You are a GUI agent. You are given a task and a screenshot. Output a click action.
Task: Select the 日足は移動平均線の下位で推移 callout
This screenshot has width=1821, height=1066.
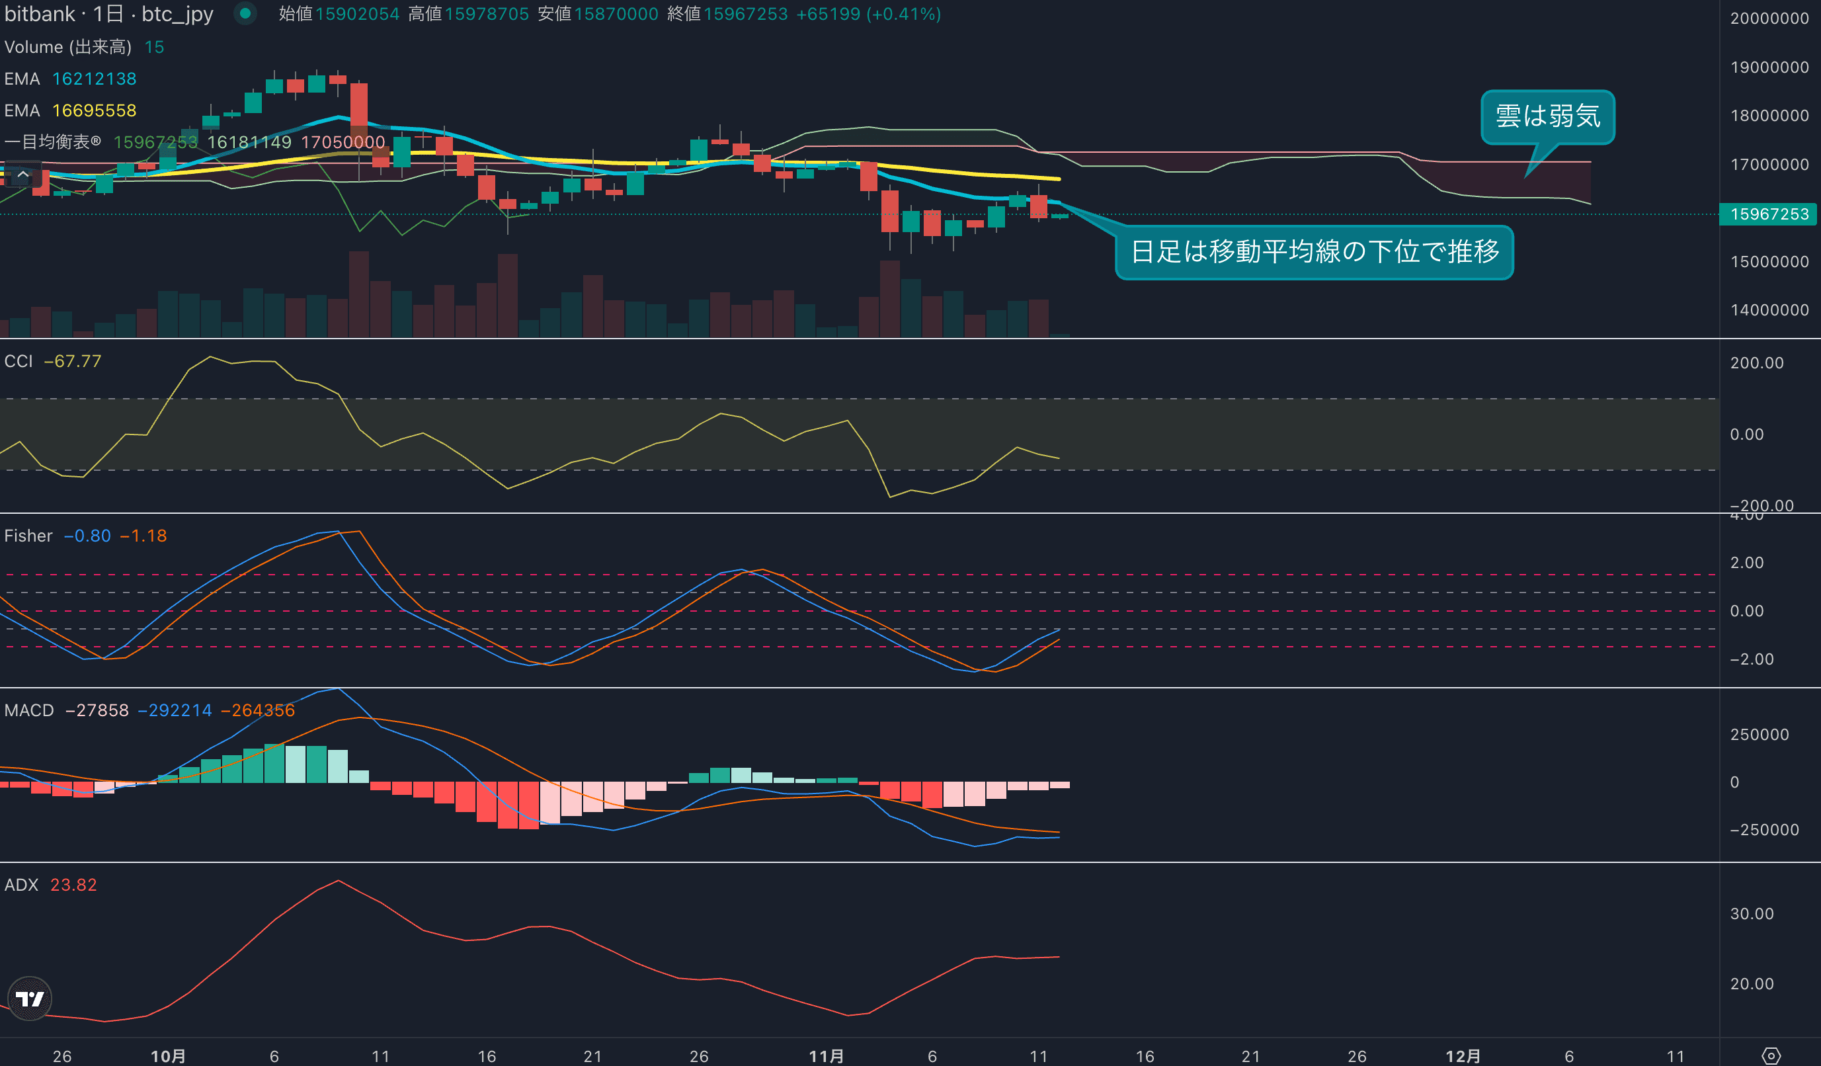tap(1314, 252)
